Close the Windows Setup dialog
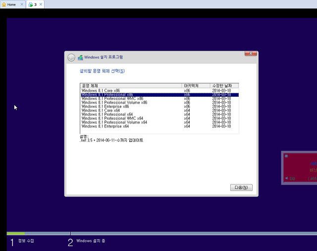This screenshot has height=251, width=317. pos(251,53)
